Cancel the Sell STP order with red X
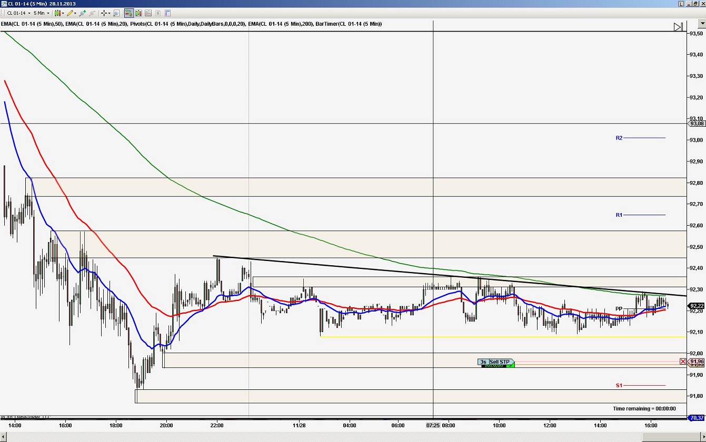 point(683,361)
